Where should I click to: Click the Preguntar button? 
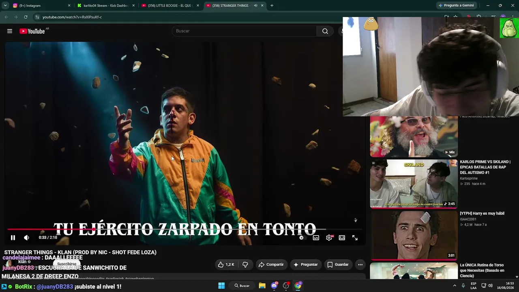(x=306, y=264)
